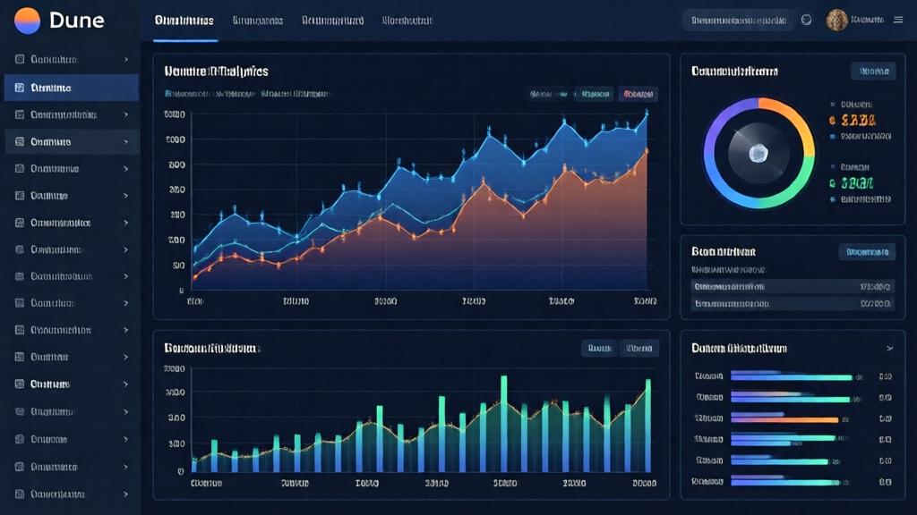Select the active underlined top navigation tab

[x=184, y=21]
